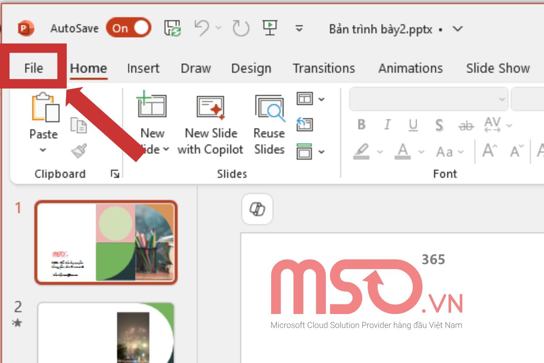Toggle Strikethrough formatting
The width and height of the screenshot is (544, 363).
pyautogui.click(x=466, y=125)
